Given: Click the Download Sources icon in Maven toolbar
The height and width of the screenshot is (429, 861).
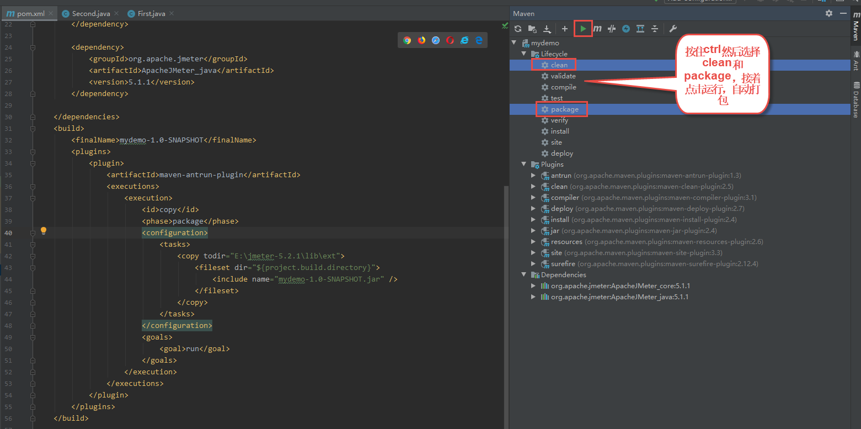Looking at the screenshot, I should pyautogui.click(x=547, y=29).
